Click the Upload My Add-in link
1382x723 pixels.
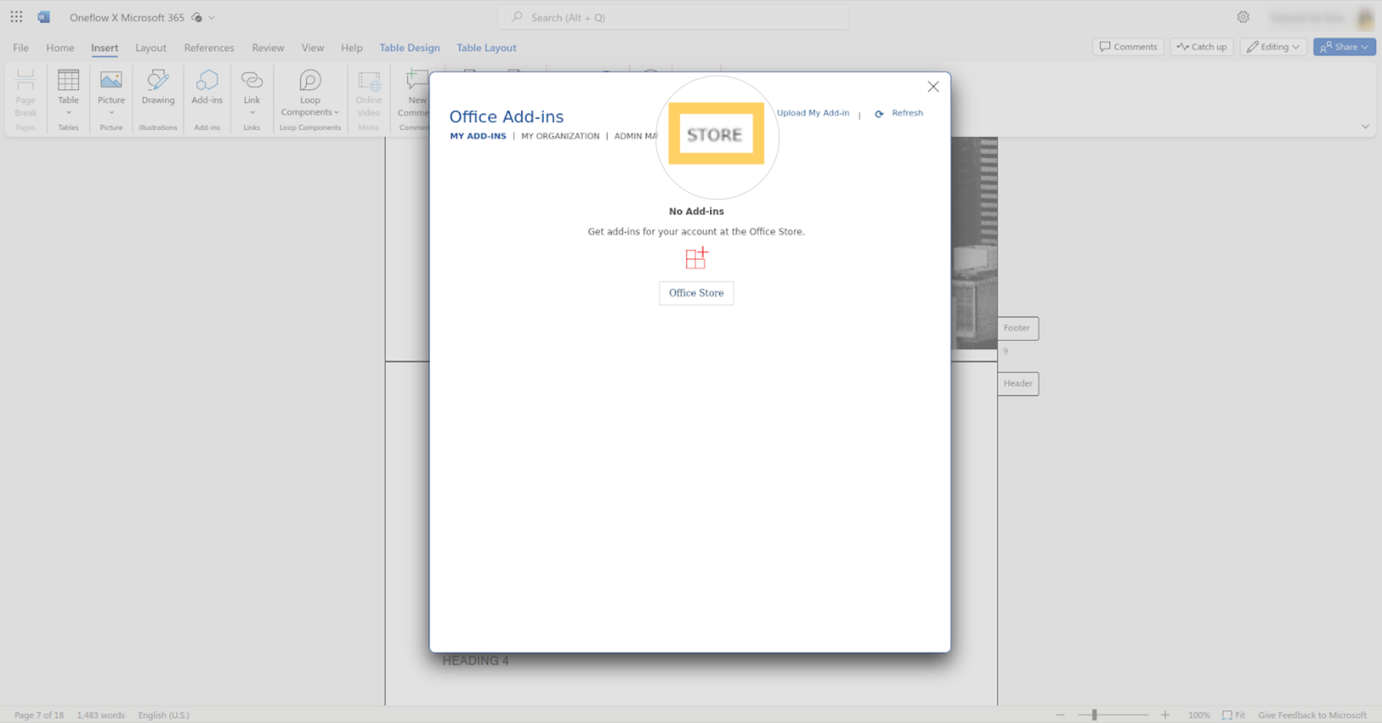813,112
